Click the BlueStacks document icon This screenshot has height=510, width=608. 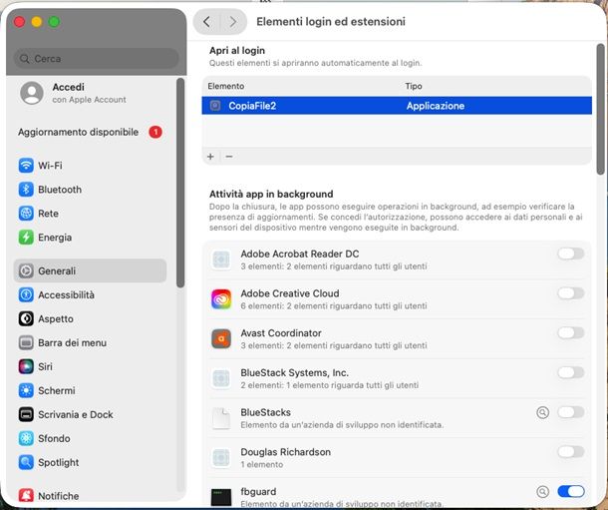(x=221, y=418)
